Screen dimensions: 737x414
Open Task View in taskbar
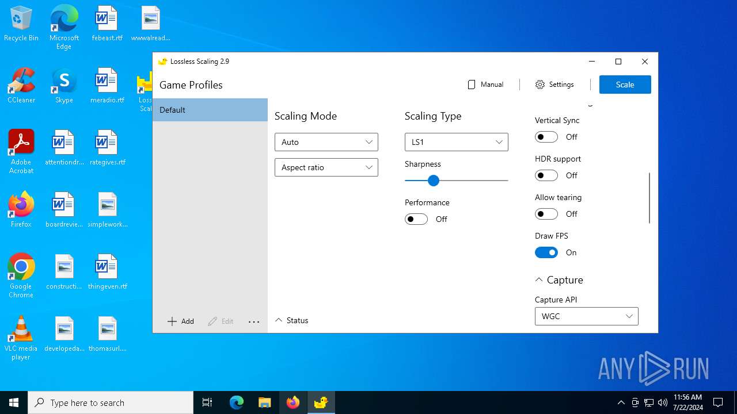coord(207,402)
